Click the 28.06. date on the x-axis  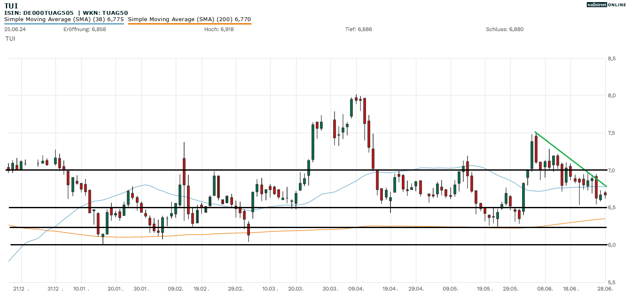[605, 288]
